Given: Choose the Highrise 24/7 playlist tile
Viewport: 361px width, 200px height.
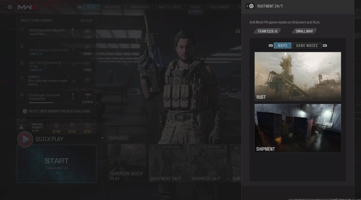Looking at the screenshot, I should tap(206, 164).
